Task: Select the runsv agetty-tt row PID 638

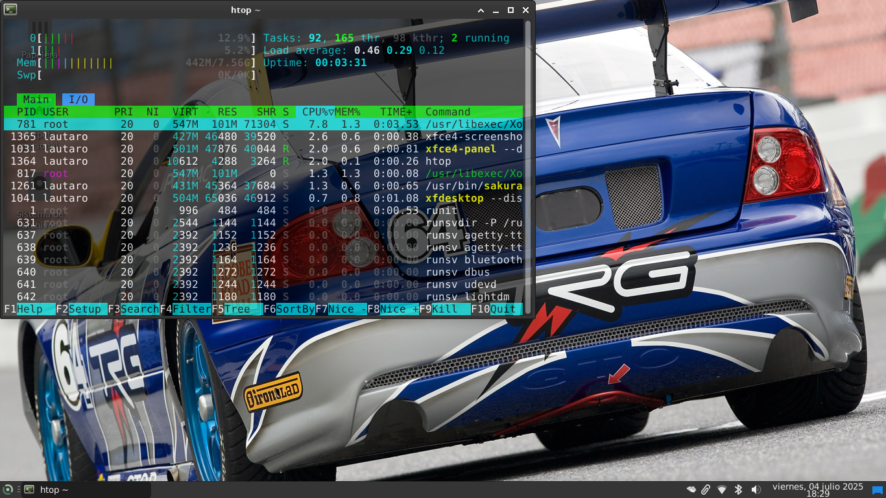Action: click(x=263, y=248)
